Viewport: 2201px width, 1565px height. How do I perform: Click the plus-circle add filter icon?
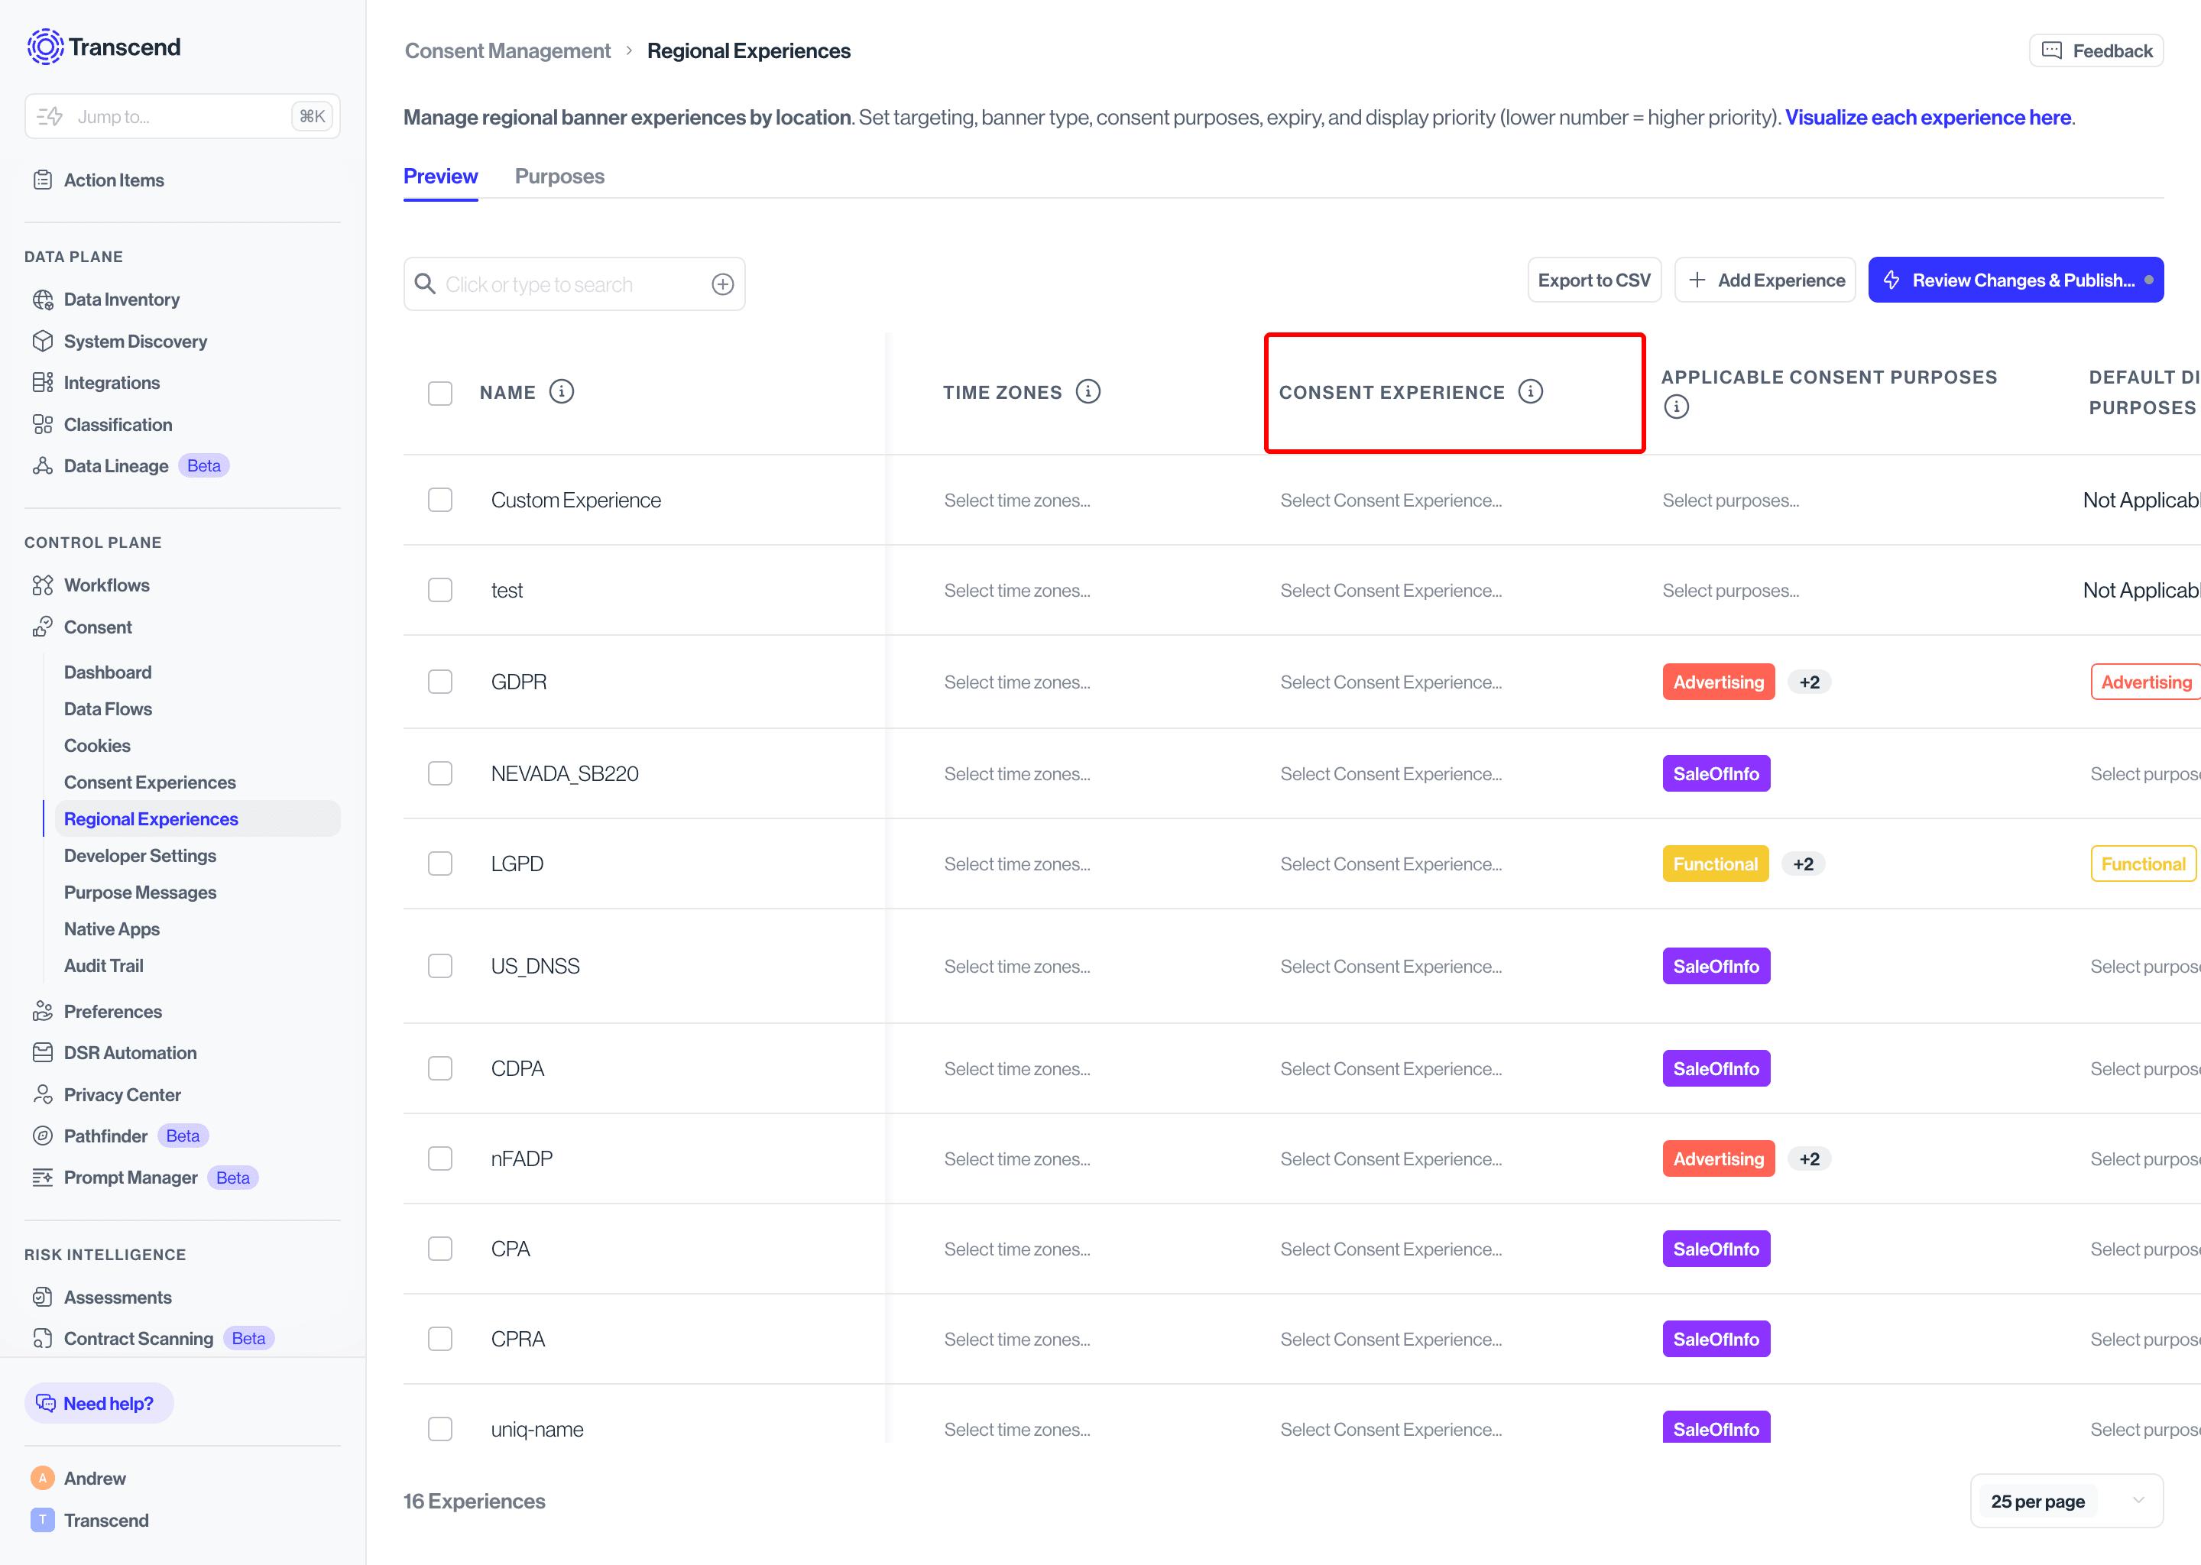click(723, 284)
